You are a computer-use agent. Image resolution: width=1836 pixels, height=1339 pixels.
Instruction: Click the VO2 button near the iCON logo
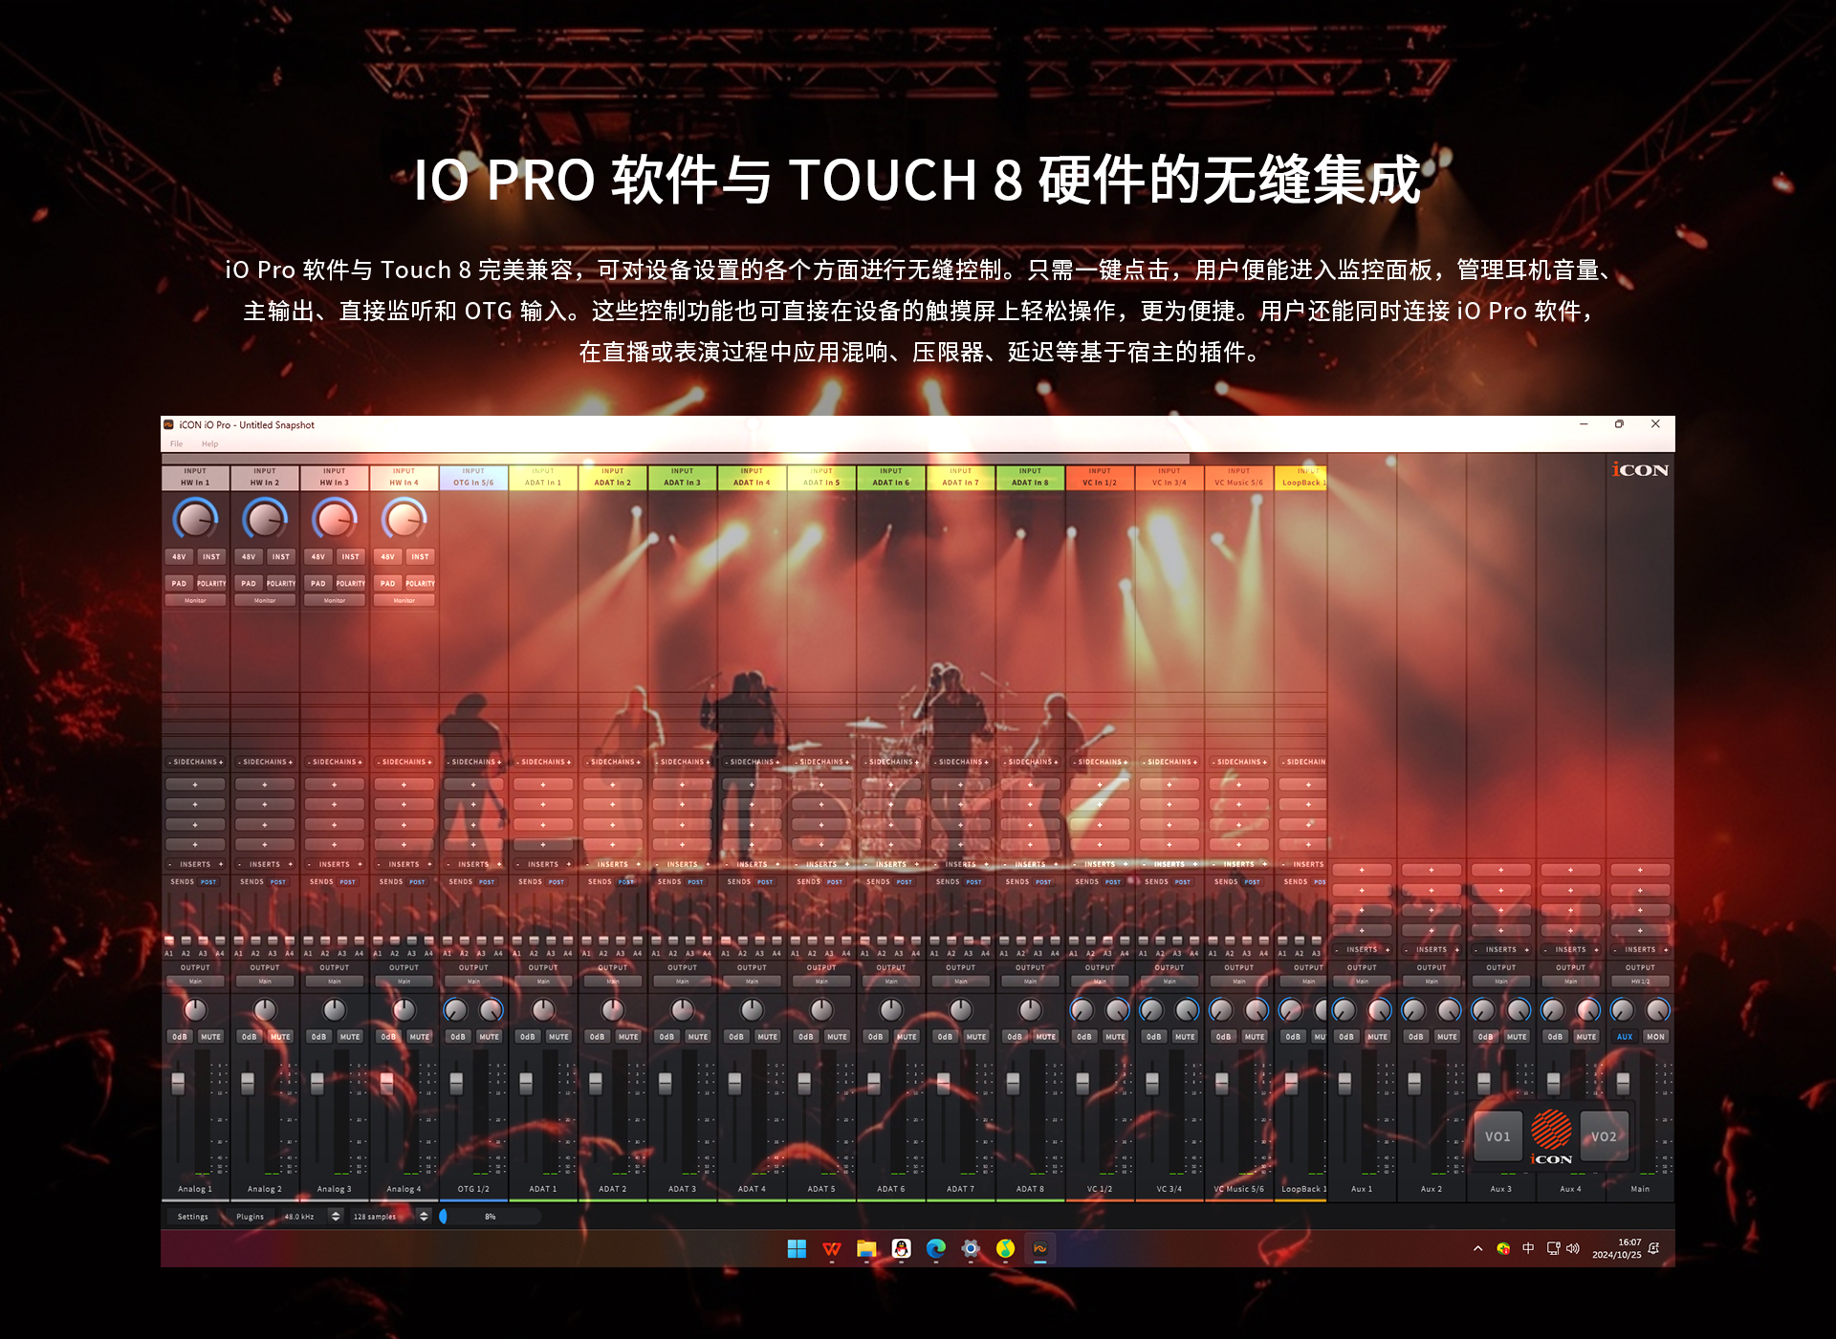pos(1604,1136)
